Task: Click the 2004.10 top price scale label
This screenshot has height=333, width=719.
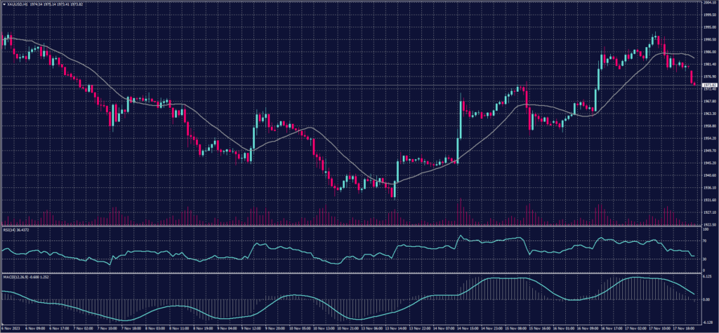Action: click(707, 4)
